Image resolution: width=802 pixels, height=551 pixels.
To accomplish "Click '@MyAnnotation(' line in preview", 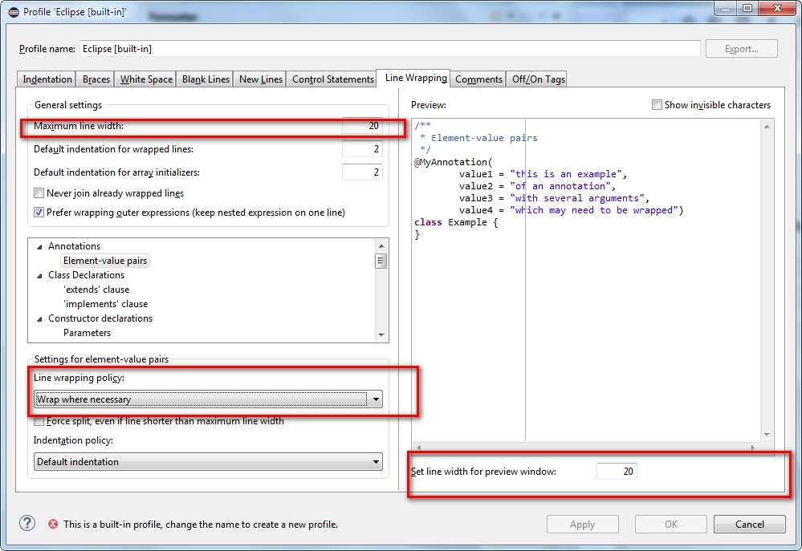I will tap(453, 162).
